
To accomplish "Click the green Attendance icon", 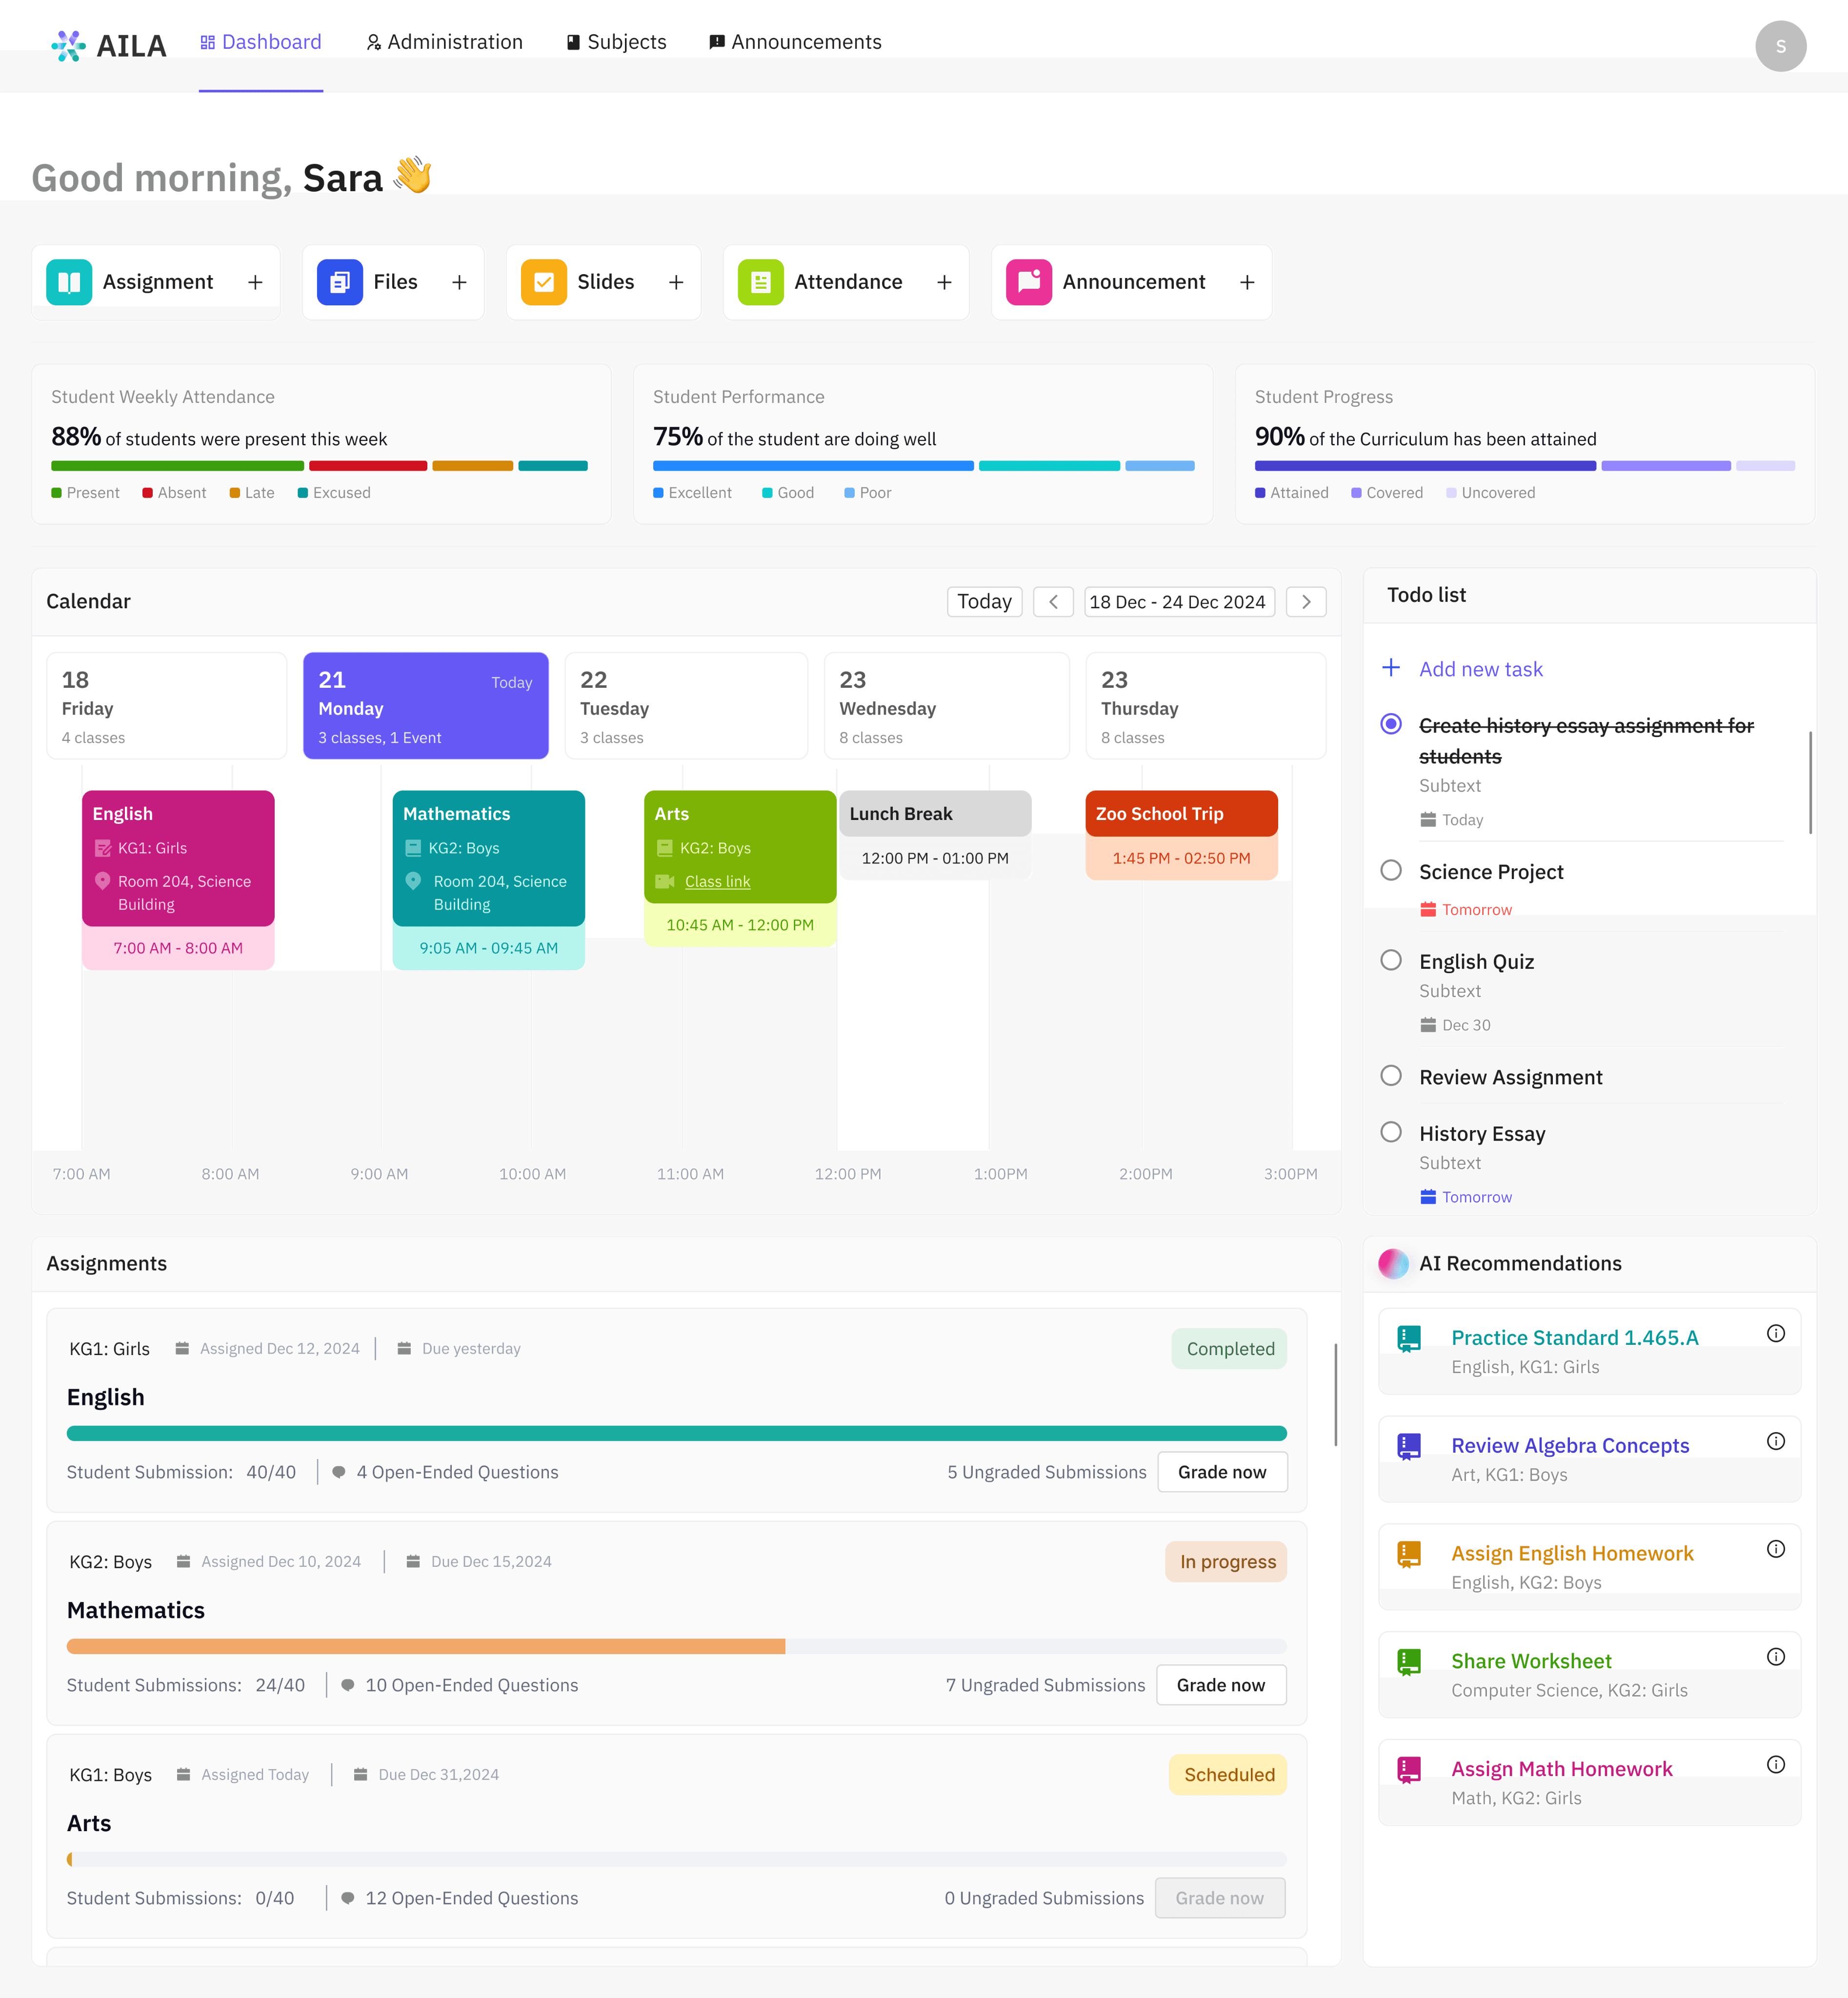I will (x=760, y=282).
